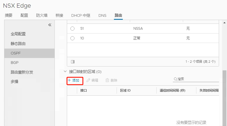Viewport: 227px width, 126px height.
Task: Click the 编辑 button label
Action: (95, 80)
